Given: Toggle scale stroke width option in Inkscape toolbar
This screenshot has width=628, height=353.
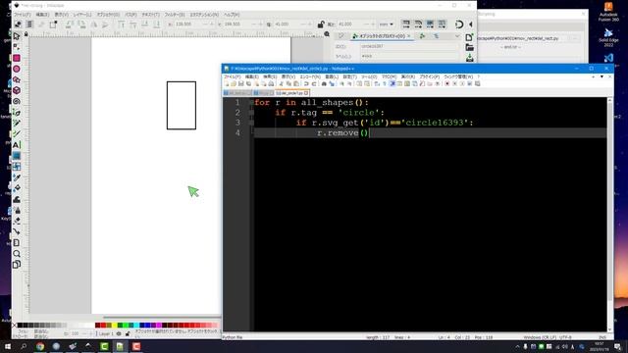Looking at the screenshot, I should (405, 25).
